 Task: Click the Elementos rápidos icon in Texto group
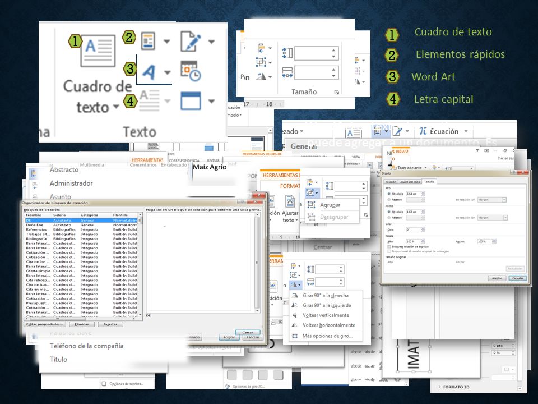pos(148,41)
